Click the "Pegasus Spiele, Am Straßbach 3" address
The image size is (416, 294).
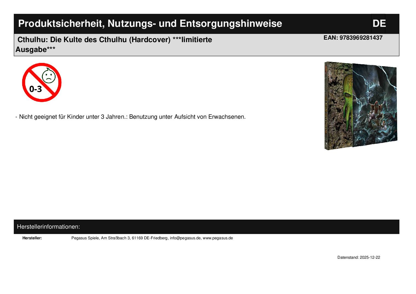(101, 238)
